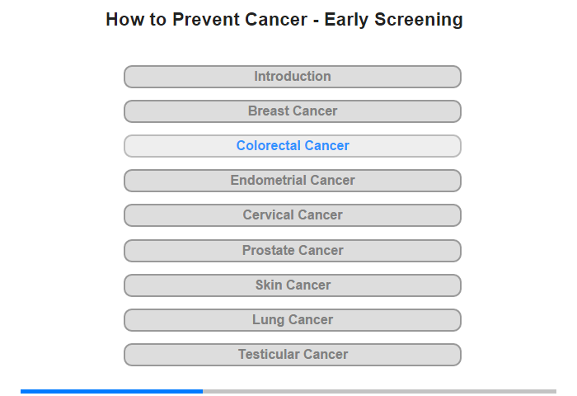Click the 'Endometrial Cancer' label text

tap(293, 180)
